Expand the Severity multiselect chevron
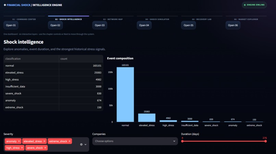The width and height of the screenshot is (276, 154). click(x=86, y=144)
